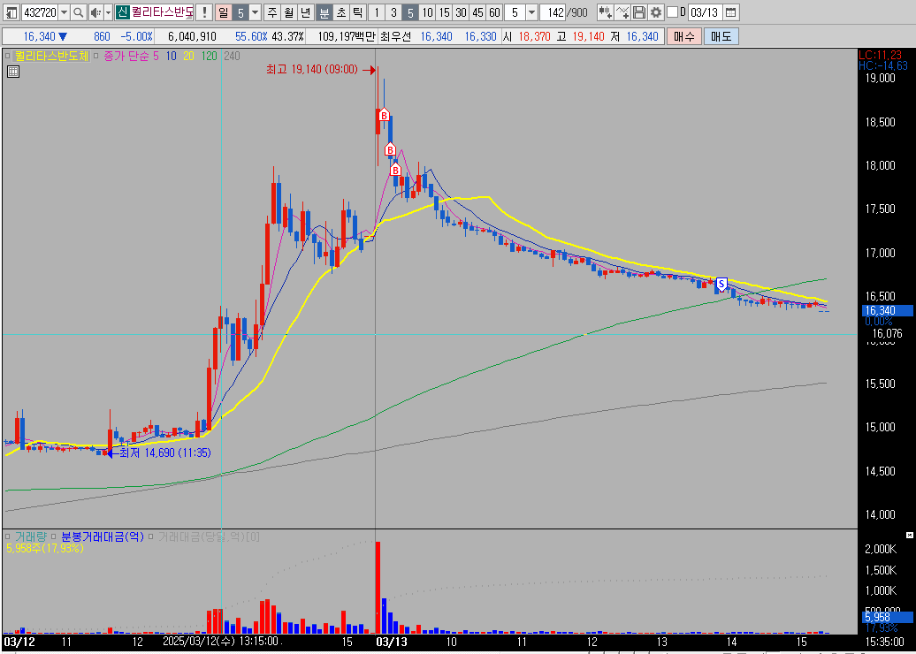Choose the 1 minute interval
This screenshot has width=916, height=654.
[x=377, y=11]
